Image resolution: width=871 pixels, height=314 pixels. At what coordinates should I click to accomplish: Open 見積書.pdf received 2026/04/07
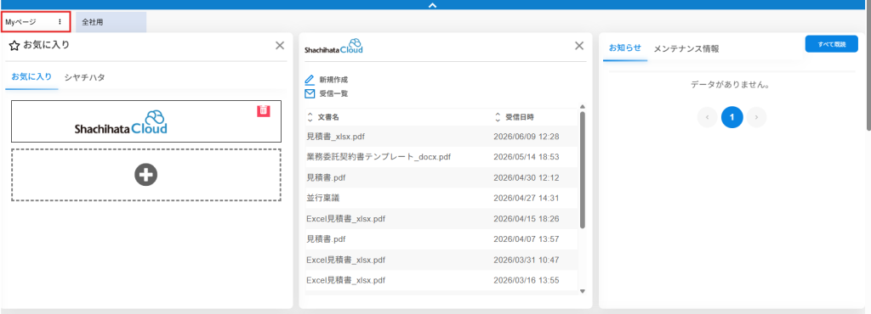(x=441, y=239)
